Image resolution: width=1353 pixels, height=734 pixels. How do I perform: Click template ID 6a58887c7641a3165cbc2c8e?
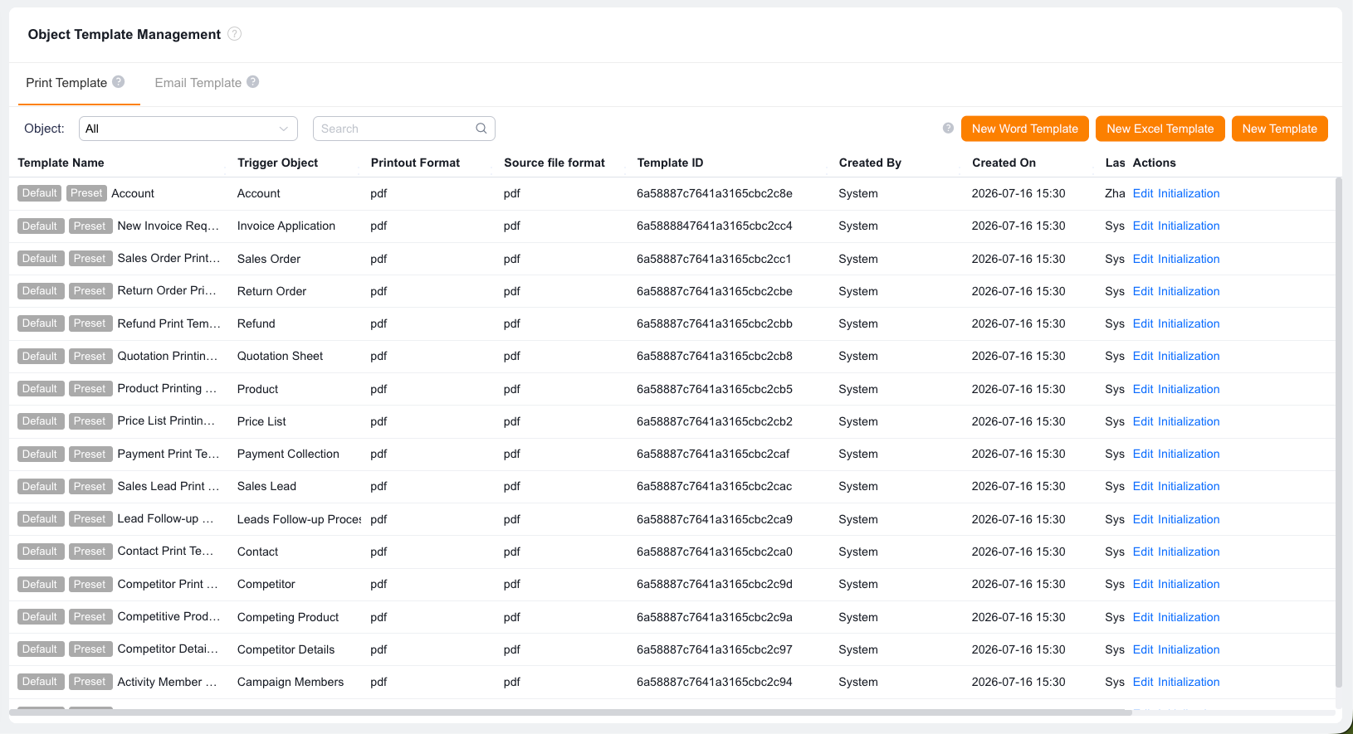715,193
